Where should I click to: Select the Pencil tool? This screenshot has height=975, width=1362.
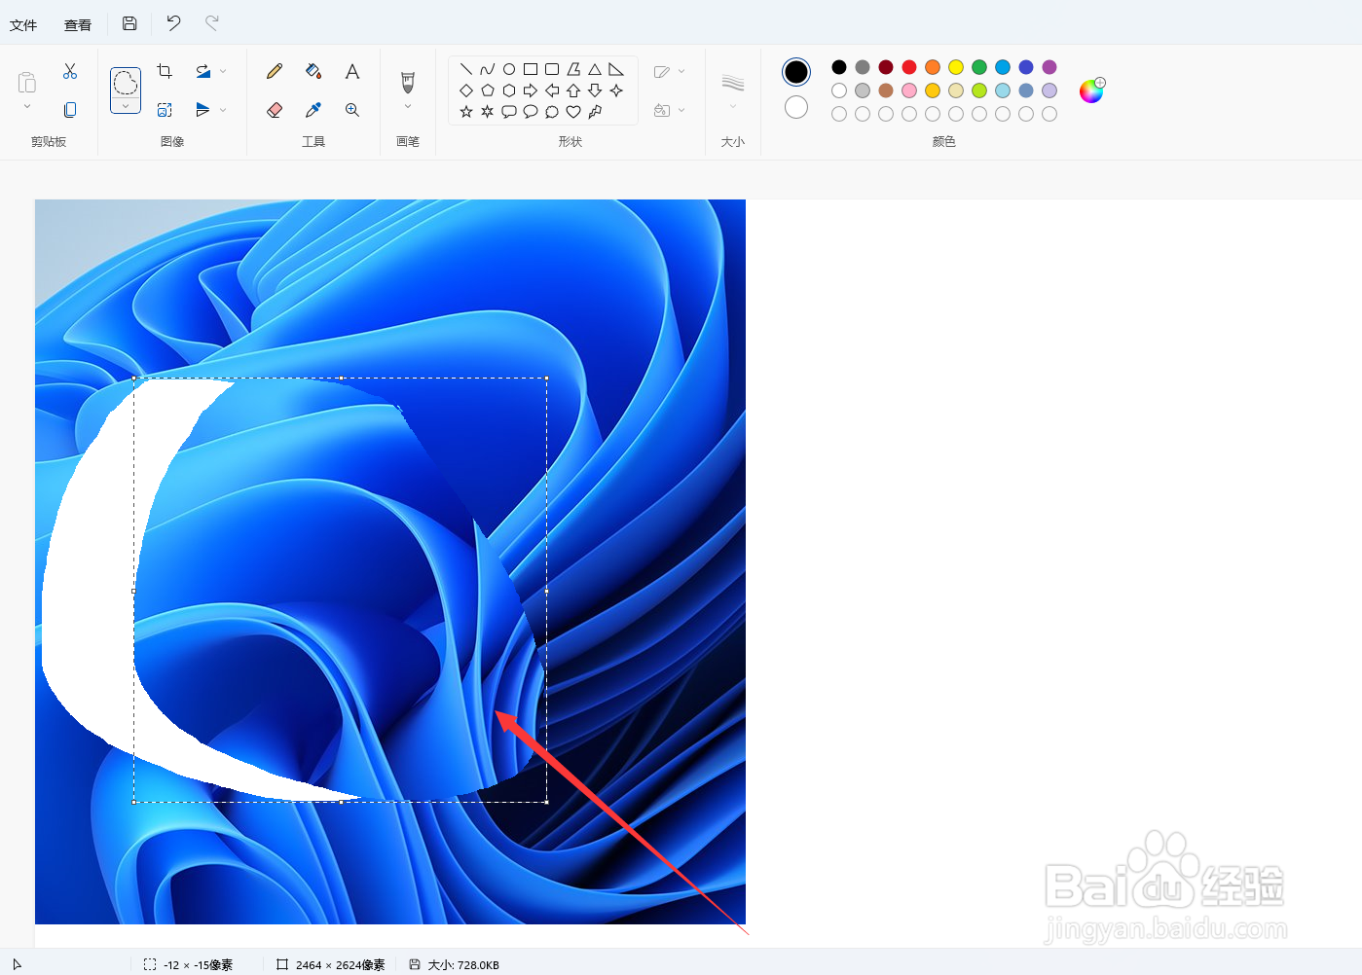(x=275, y=71)
